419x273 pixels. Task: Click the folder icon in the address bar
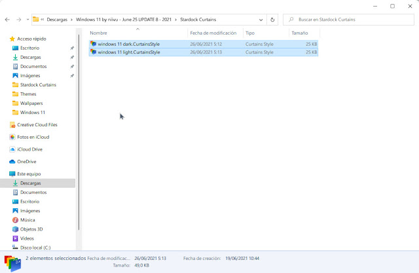pos(36,19)
